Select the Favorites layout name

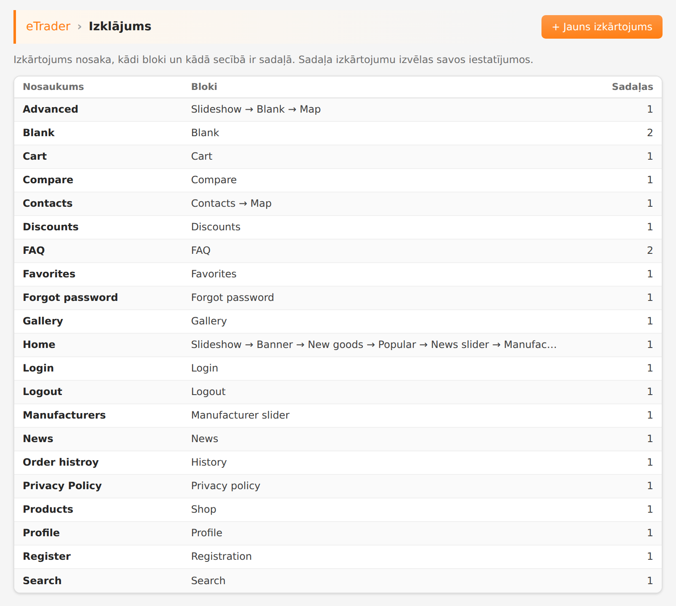click(49, 274)
